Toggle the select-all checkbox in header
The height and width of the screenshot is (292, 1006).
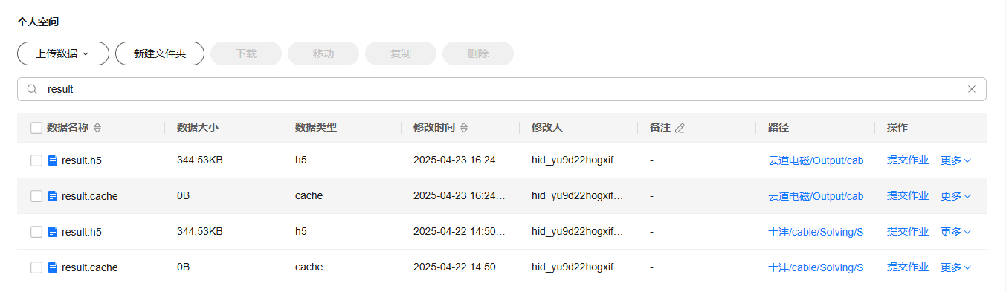point(36,128)
